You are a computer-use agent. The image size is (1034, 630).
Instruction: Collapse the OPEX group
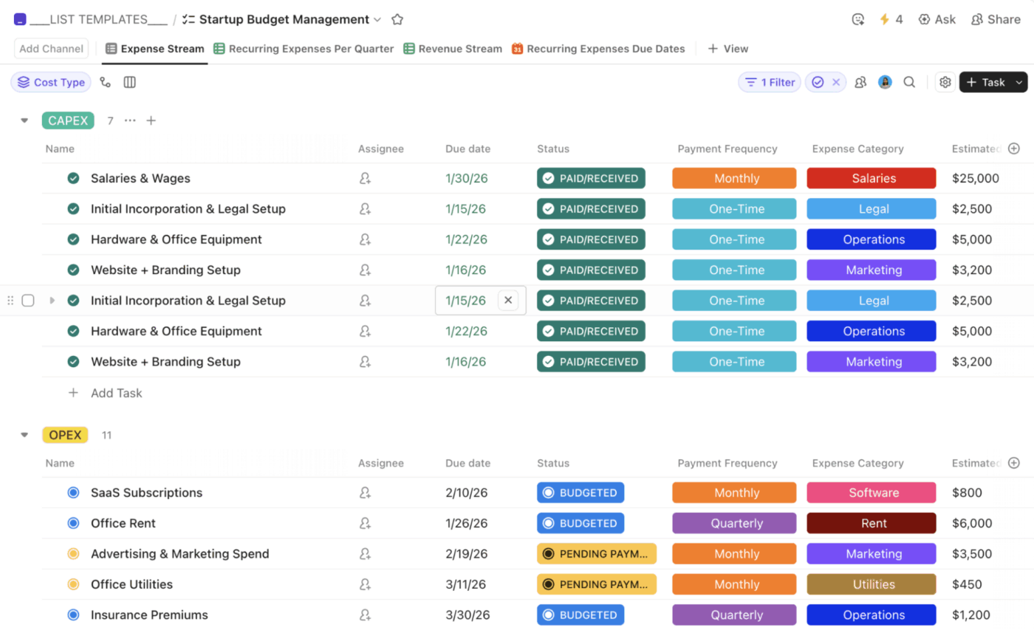(24, 435)
